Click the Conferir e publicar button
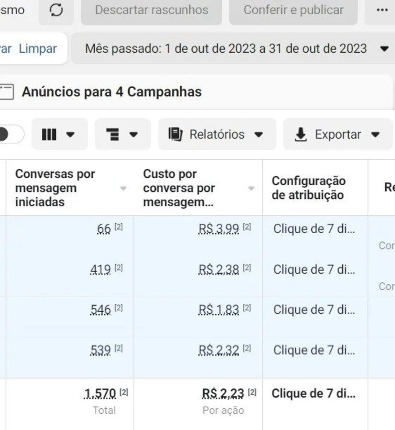The height and width of the screenshot is (430, 395). [293, 10]
